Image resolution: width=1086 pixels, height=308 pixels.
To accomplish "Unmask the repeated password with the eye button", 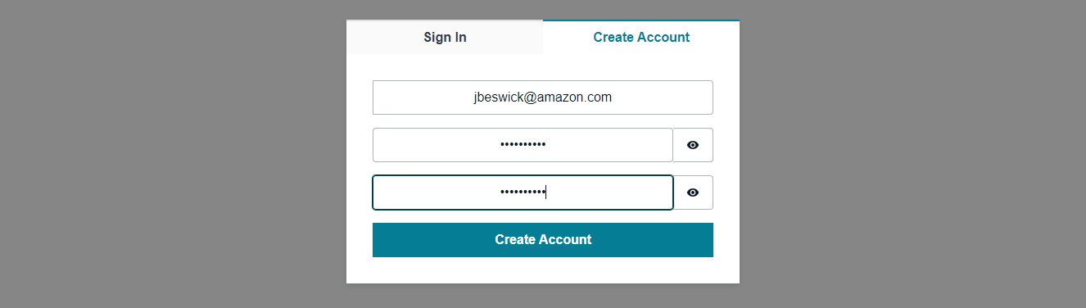I will point(693,192).
